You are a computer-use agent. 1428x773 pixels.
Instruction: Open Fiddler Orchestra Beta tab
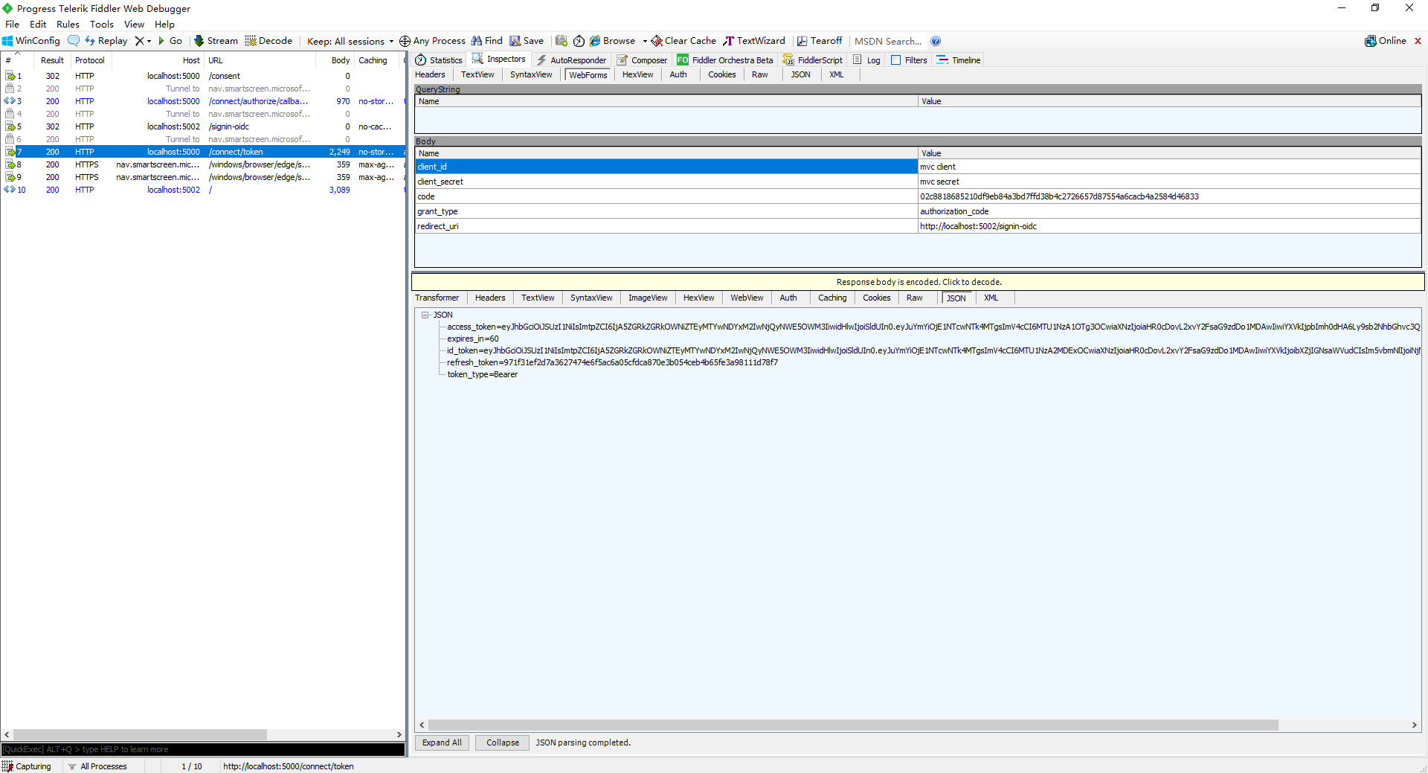725,60
